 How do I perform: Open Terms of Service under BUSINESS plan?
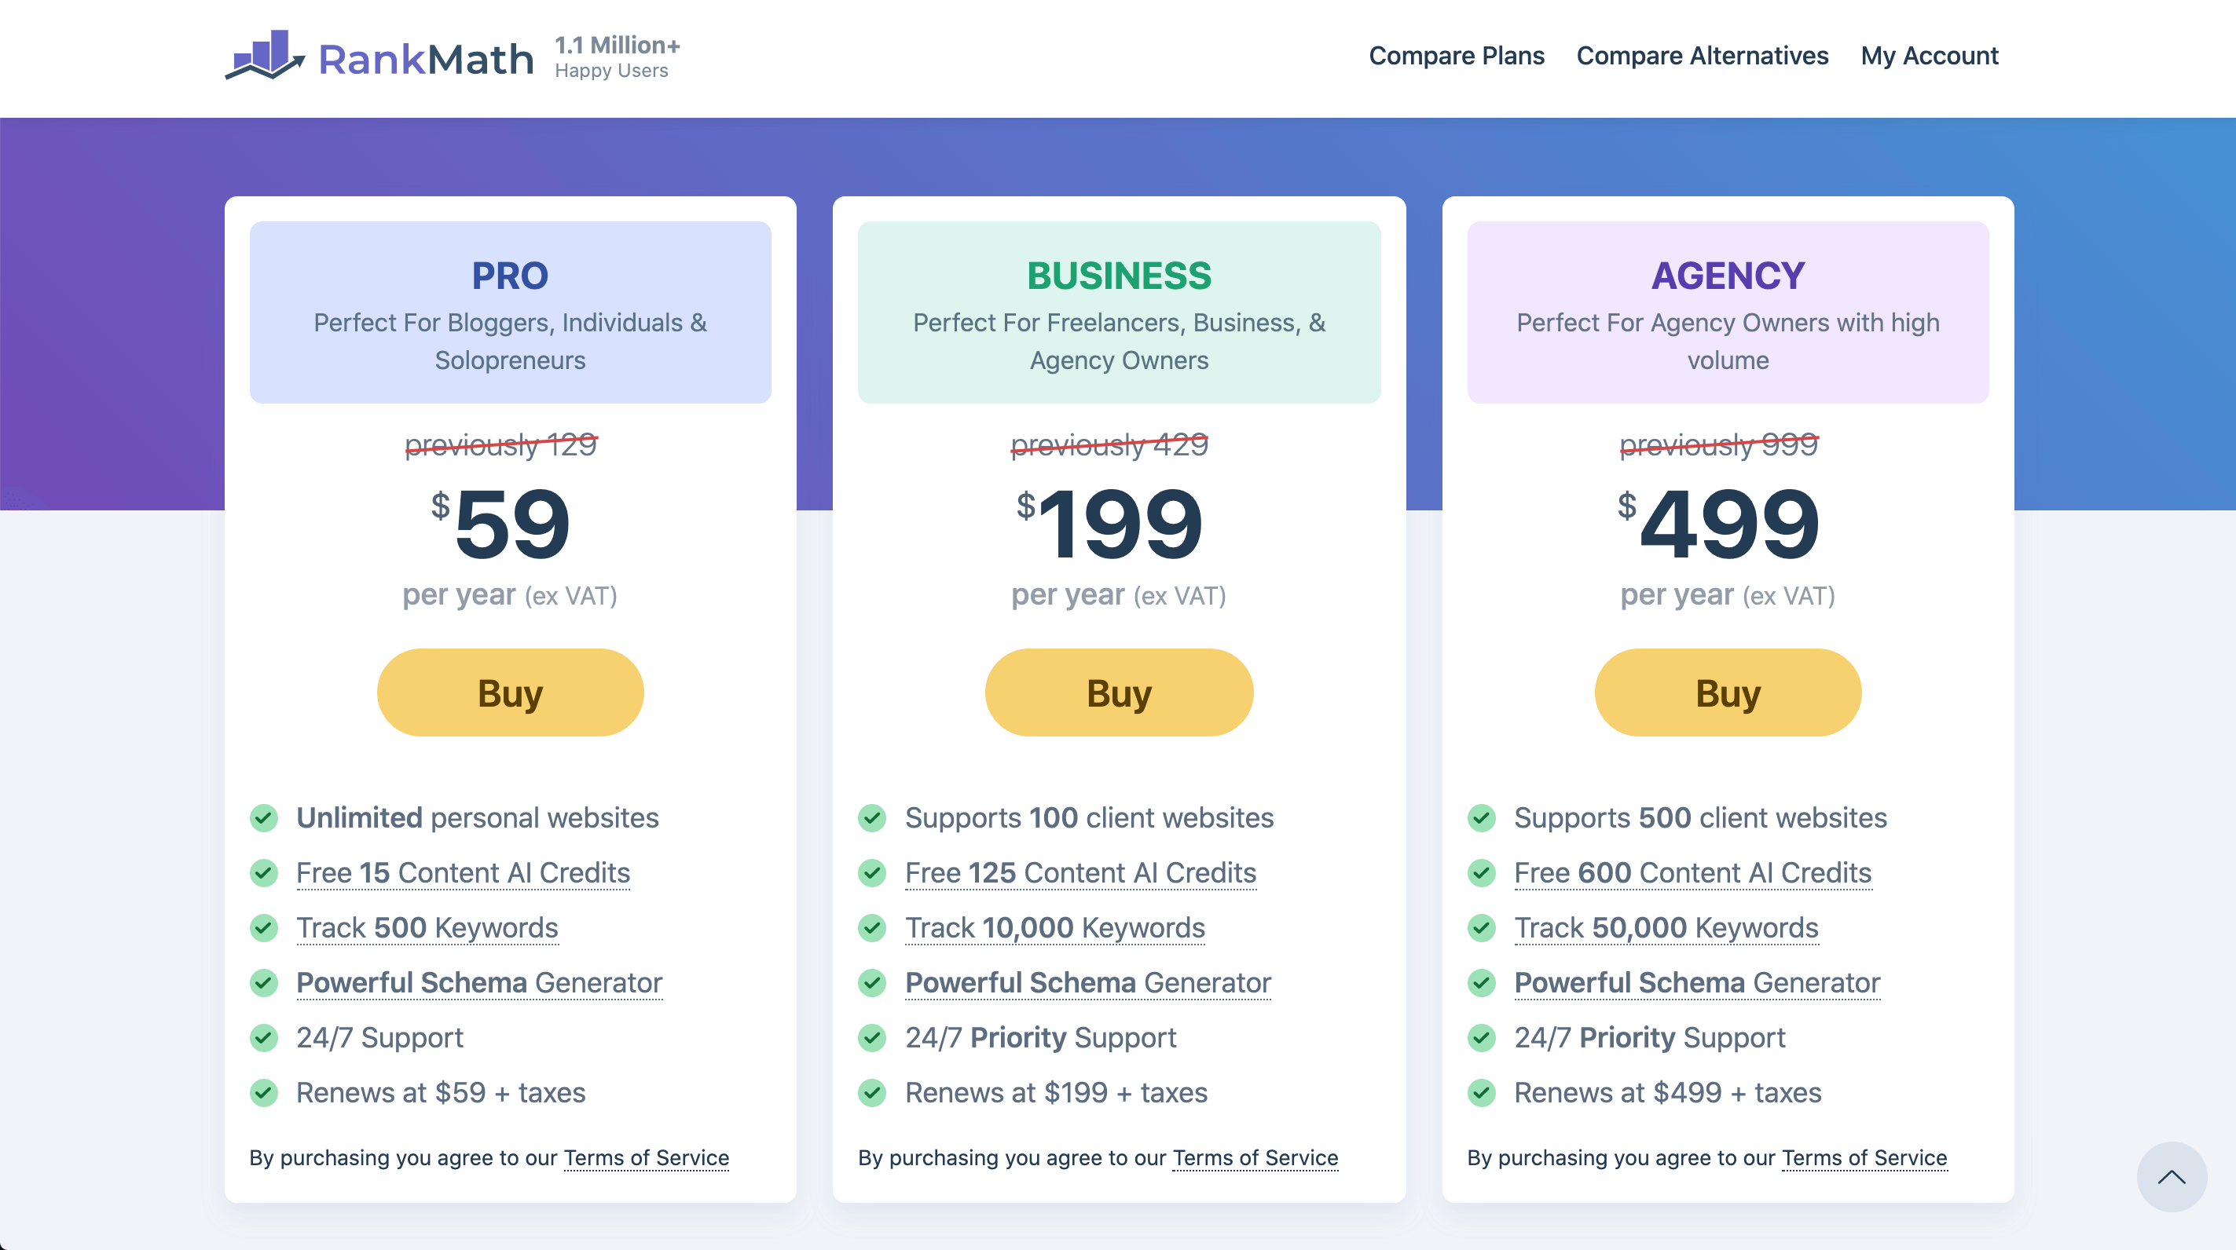click(x=1255, y=1157)
